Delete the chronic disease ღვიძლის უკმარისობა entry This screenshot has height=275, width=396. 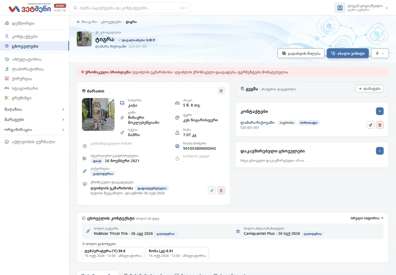click(x=221, y=191)
